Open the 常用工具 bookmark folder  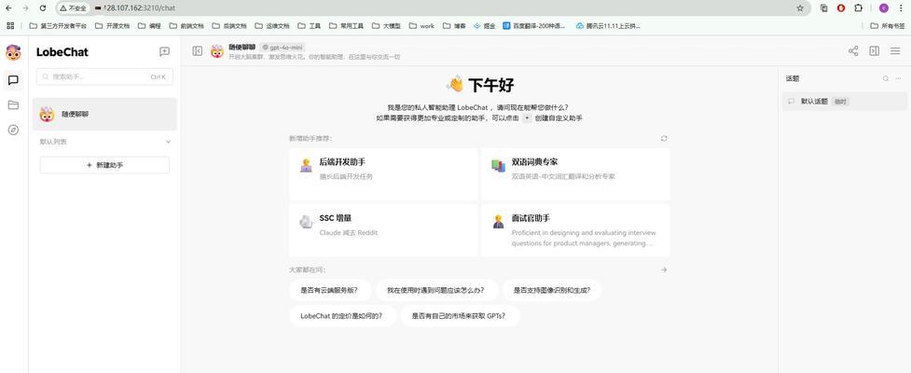pos(346,25)
